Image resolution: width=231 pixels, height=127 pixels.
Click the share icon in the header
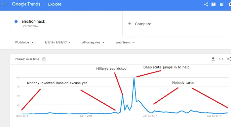[x=206, y=4]
